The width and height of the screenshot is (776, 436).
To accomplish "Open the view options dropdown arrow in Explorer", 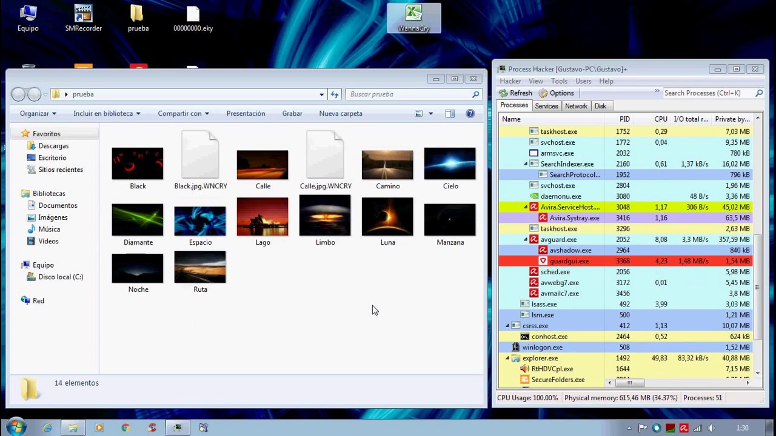I will click(431, 114).
